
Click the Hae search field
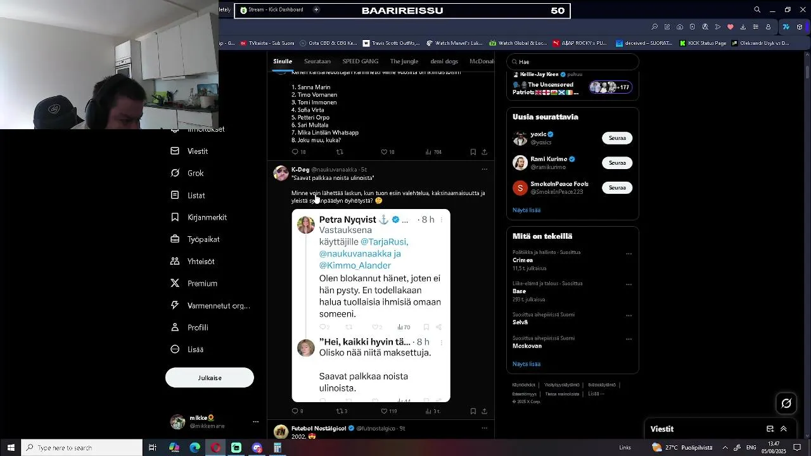pyautogui.click(x=573, y=62)
